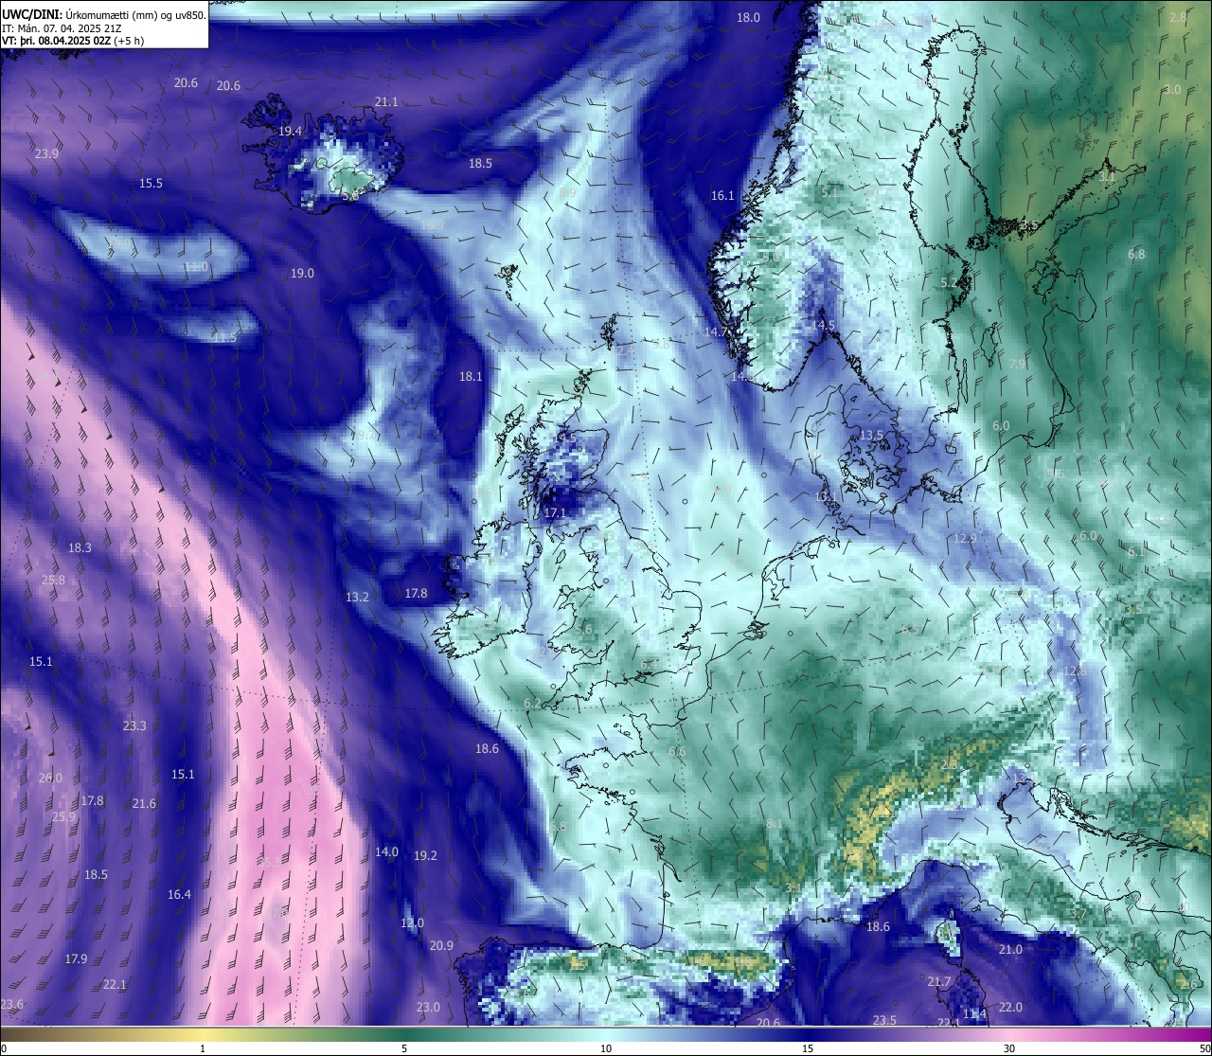Click the 18.0 value at top
1212x1056 pixels.
pos(748,17)
